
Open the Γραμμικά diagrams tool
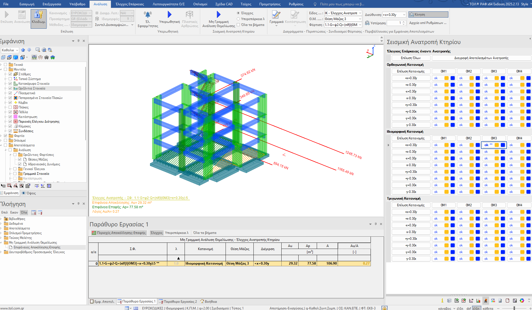pyautogui.click(x=276, y=15)
